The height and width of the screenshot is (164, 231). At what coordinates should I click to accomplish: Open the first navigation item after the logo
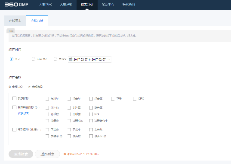pyautogui.click(x=46, y=4)
